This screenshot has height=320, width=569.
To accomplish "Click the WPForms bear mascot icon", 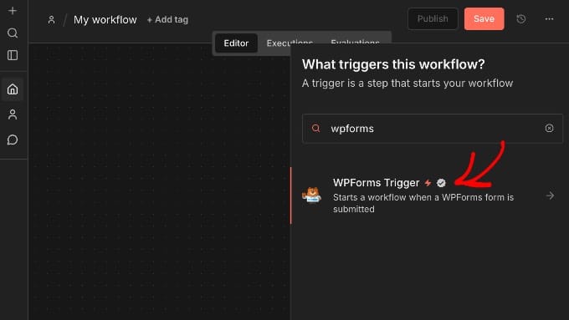I will (x=311, y=196).
